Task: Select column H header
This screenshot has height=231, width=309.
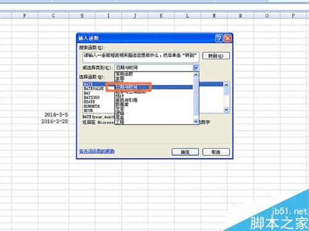Action: click(x=82, y=16)
